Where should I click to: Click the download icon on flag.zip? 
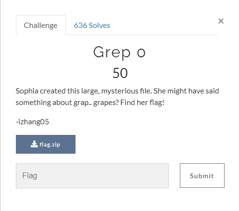click(x=34, y=144)
